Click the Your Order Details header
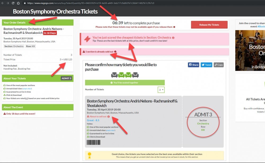The width and height of the screenshot is (265, 163). (x=38, y=22)
